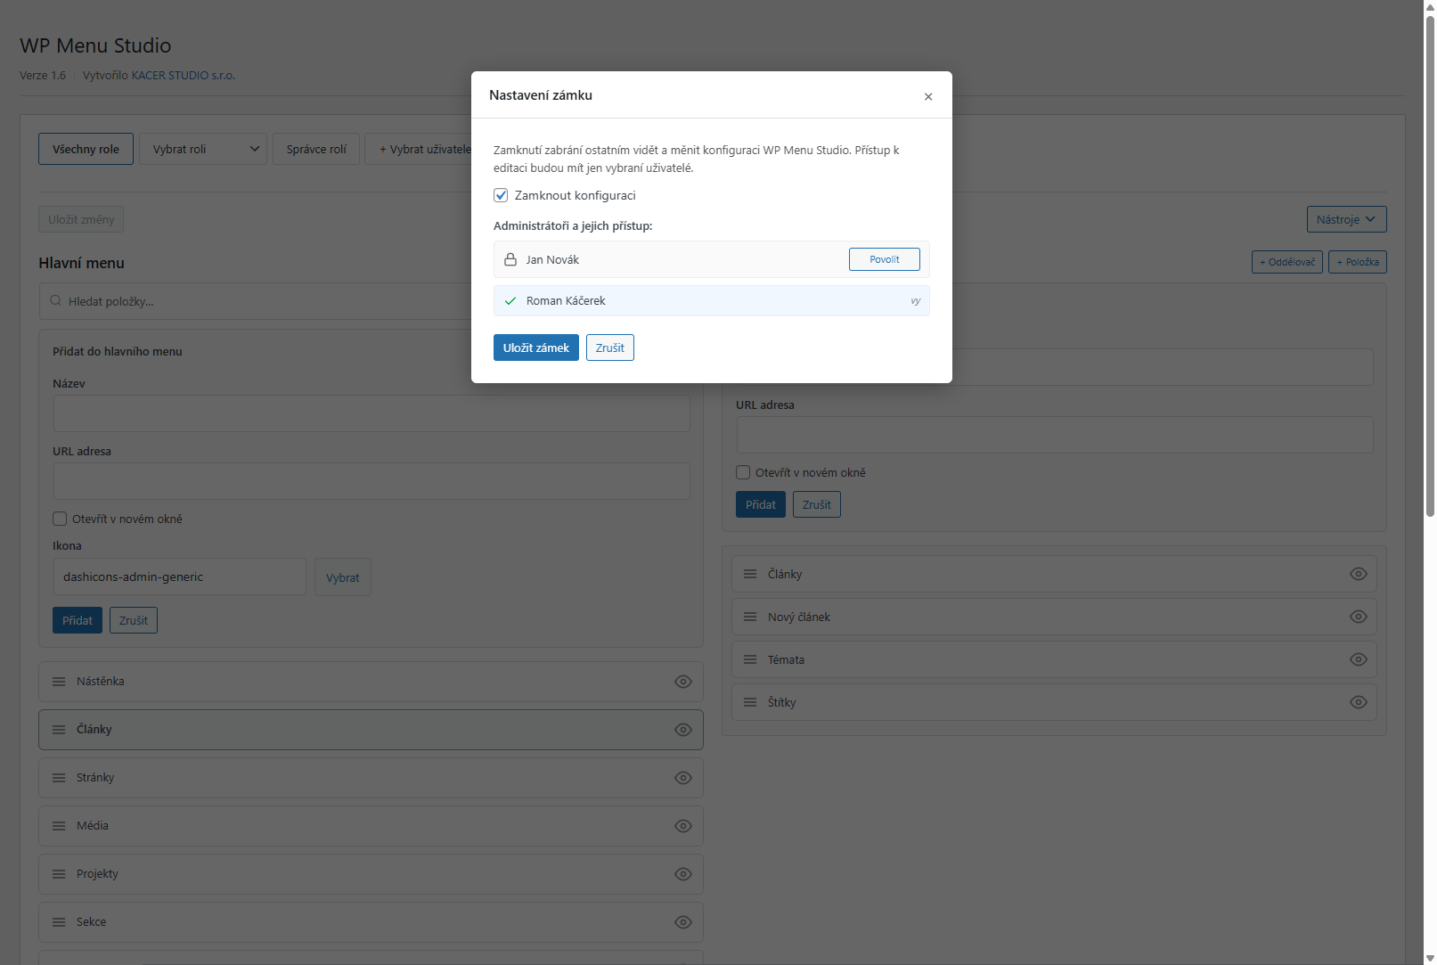Click the URL adresa input in main menu form
This screenshot has width=1437, height=965.
(x=371, y=481)
